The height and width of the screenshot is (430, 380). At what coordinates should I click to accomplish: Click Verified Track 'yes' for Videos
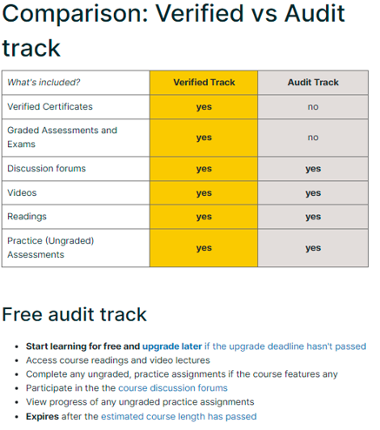click(203, 193)
